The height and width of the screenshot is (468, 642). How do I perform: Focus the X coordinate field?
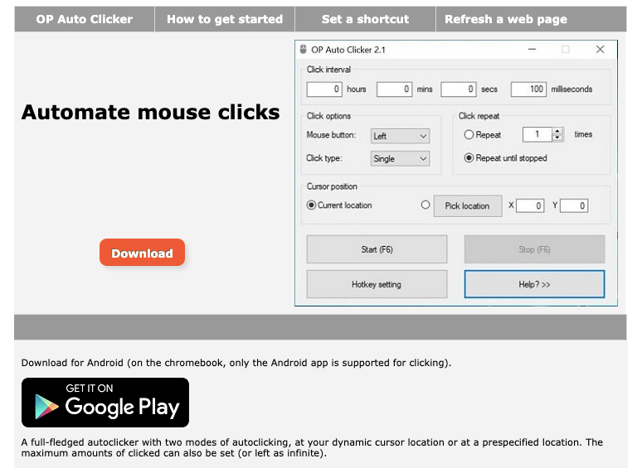coord(530,206)
